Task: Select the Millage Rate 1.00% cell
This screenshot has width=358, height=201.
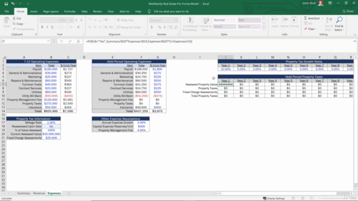Action: [x=51, y=123]
